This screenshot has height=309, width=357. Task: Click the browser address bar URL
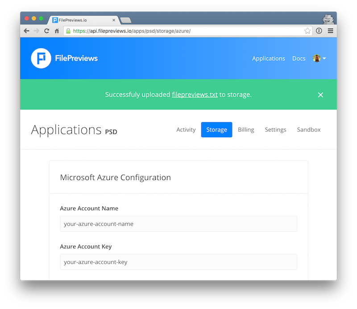tap(132, 31)
